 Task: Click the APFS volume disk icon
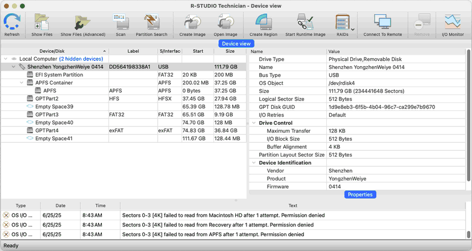pyautogui.click(x=38, y=90)
